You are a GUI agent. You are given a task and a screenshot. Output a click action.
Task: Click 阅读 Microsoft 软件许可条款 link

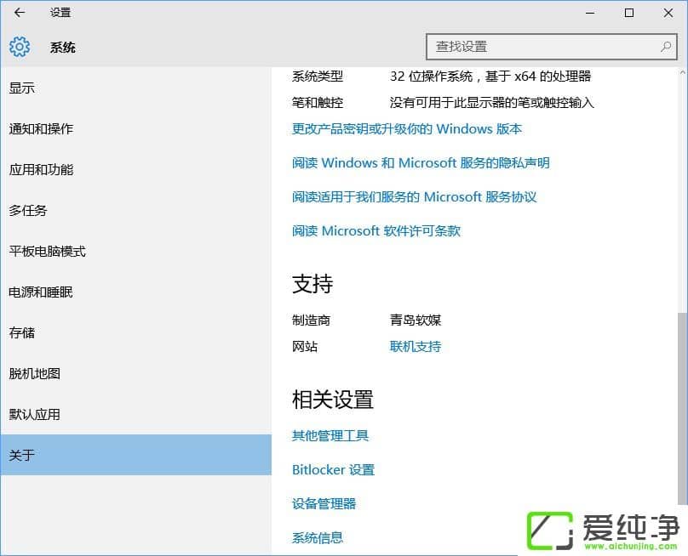(x=376, y=231)
